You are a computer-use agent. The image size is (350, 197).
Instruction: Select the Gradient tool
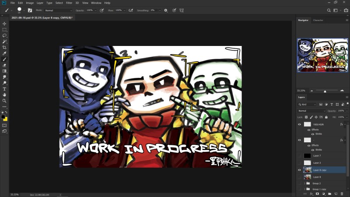(x=4, y=71)
